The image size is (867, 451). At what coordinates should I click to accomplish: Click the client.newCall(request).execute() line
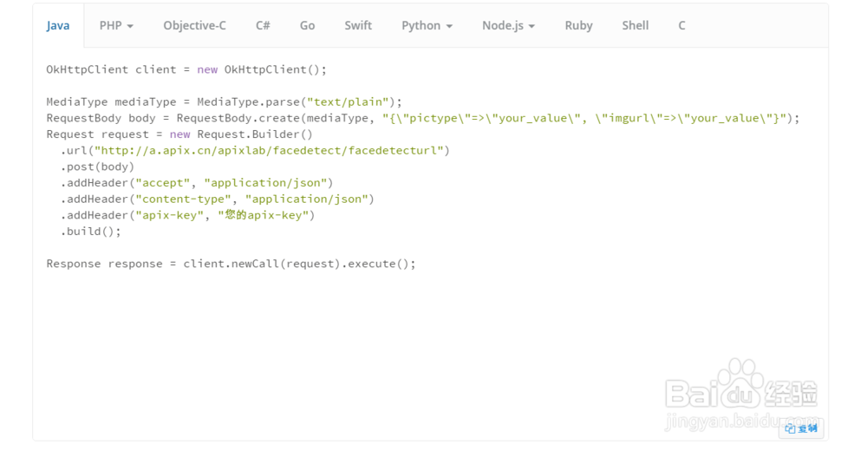pyautogui.click(x=231, y=264)
